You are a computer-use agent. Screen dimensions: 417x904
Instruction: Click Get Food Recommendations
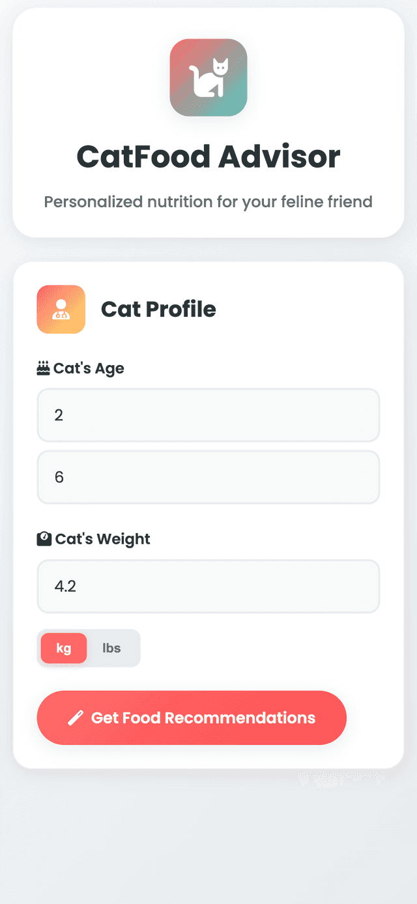[x=192, y=717]
